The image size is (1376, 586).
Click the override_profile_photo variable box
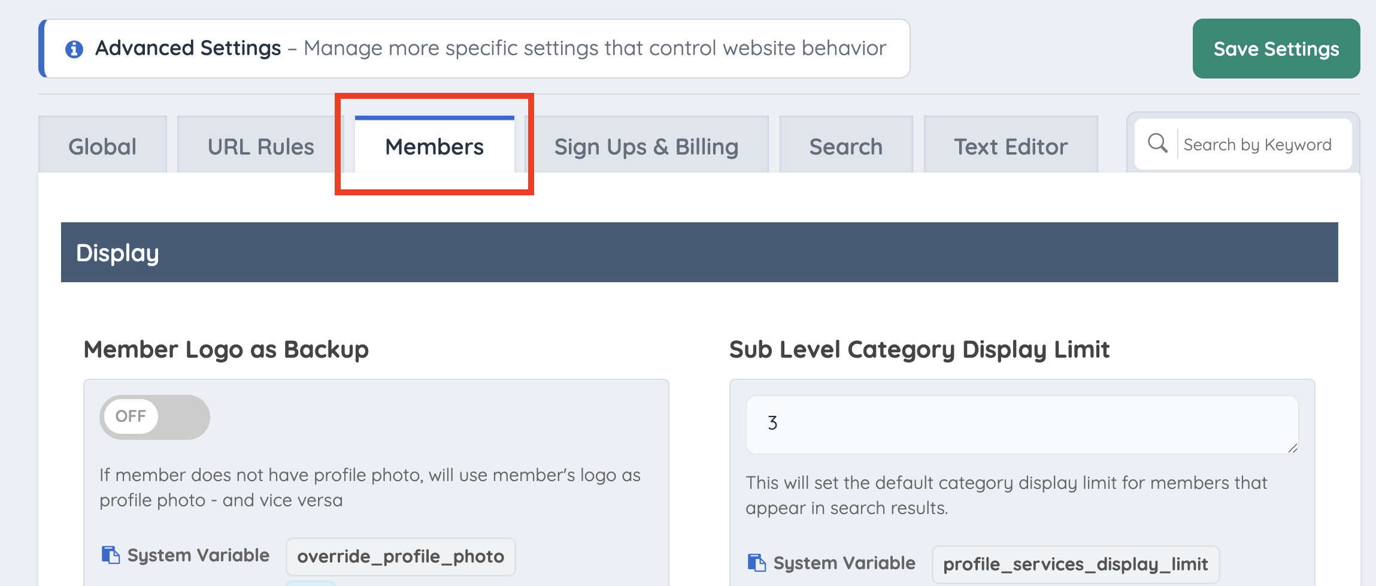pyautogui.click(x=401, y=557)
